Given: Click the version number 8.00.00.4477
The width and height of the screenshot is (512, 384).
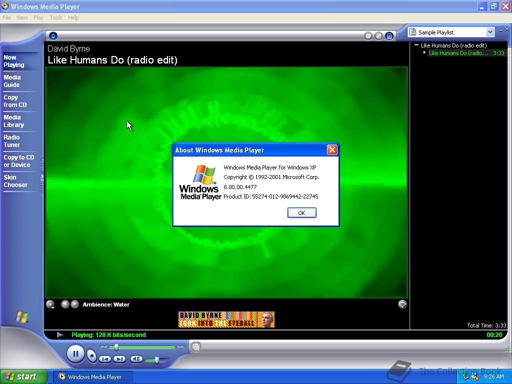Looking at the screenshot, I should (x=240, y=187).
